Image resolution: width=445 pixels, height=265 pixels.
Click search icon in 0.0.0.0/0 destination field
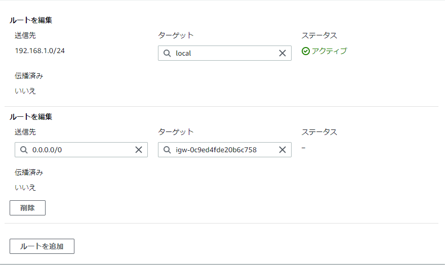(23, 150)
